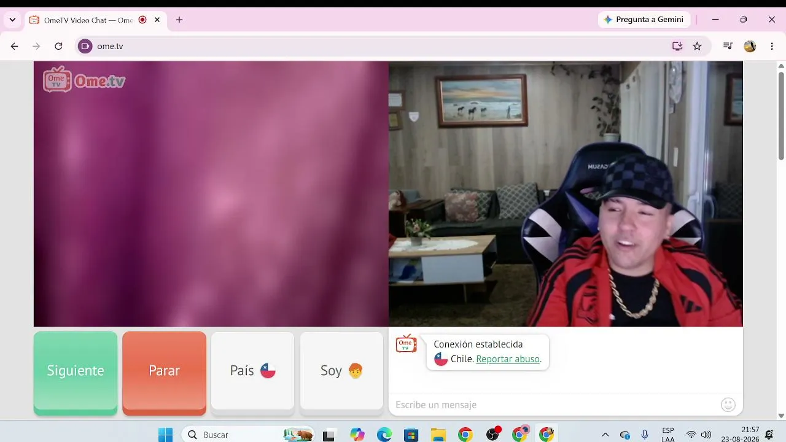Switch to OBS Studio in the taskbar
The image size is (786, 442).
pos(493,434)
